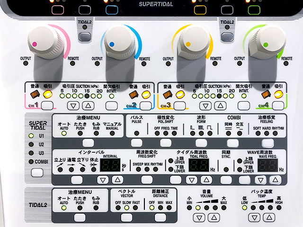Click the TIDAL FREQ Hz digital display
Viewport: 303px width, 227px height.
tap(199, 165)
